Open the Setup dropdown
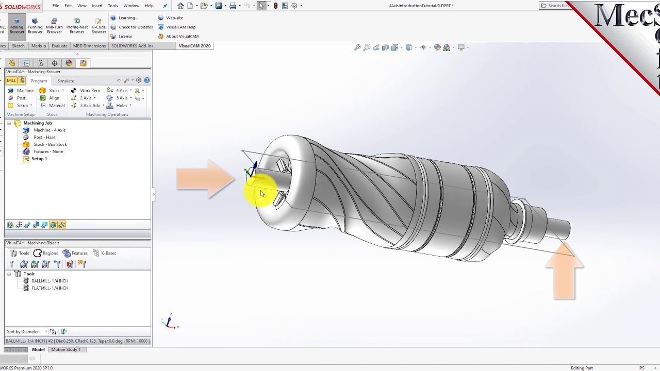This screenshot has height=371, width=660. (20, 106)
